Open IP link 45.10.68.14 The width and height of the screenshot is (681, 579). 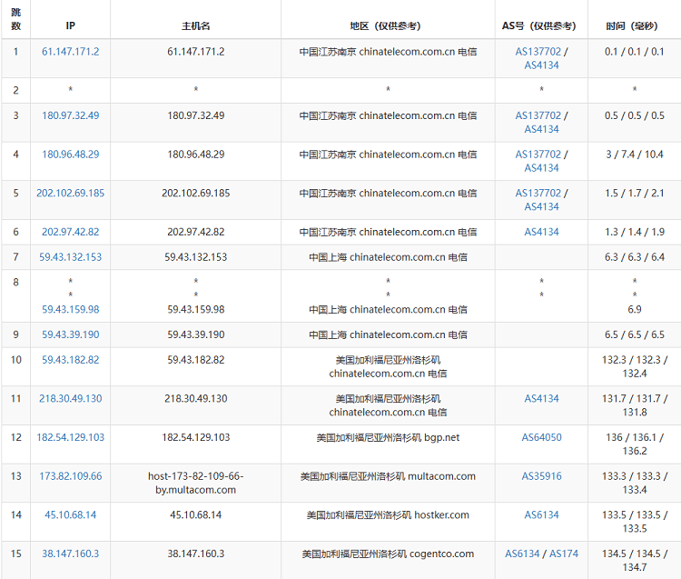click(x=70, y=514)
